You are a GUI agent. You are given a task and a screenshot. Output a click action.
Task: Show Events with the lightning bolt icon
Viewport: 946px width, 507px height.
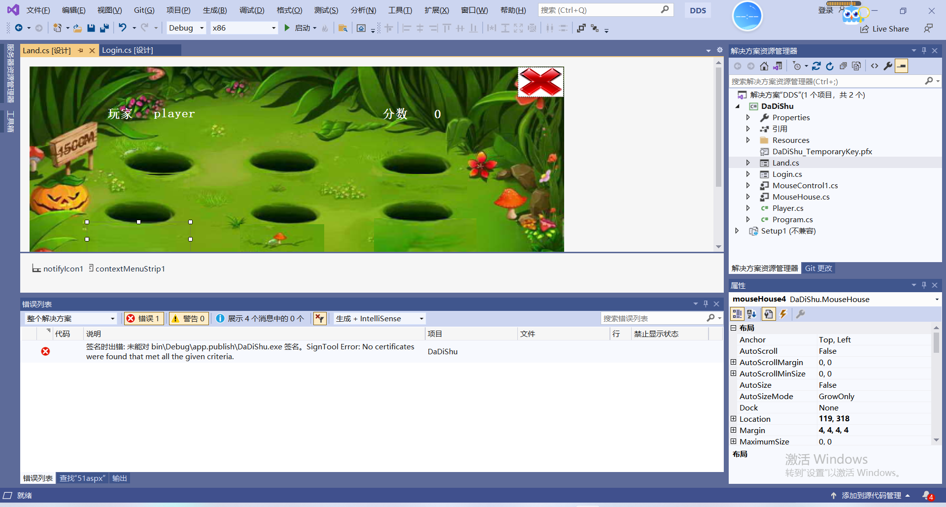tap(783, 314)
